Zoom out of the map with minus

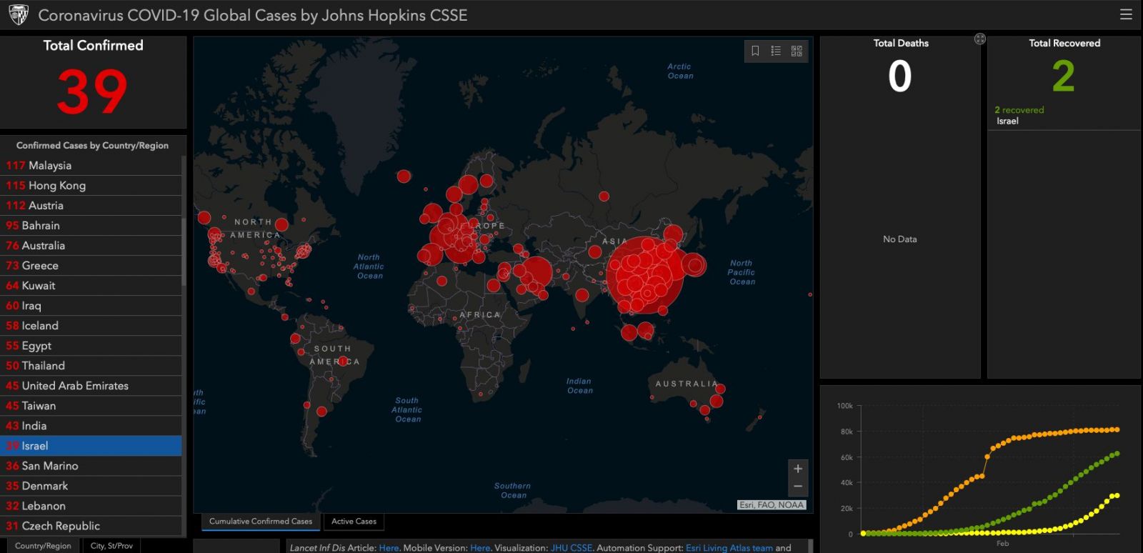click(798, 487)
